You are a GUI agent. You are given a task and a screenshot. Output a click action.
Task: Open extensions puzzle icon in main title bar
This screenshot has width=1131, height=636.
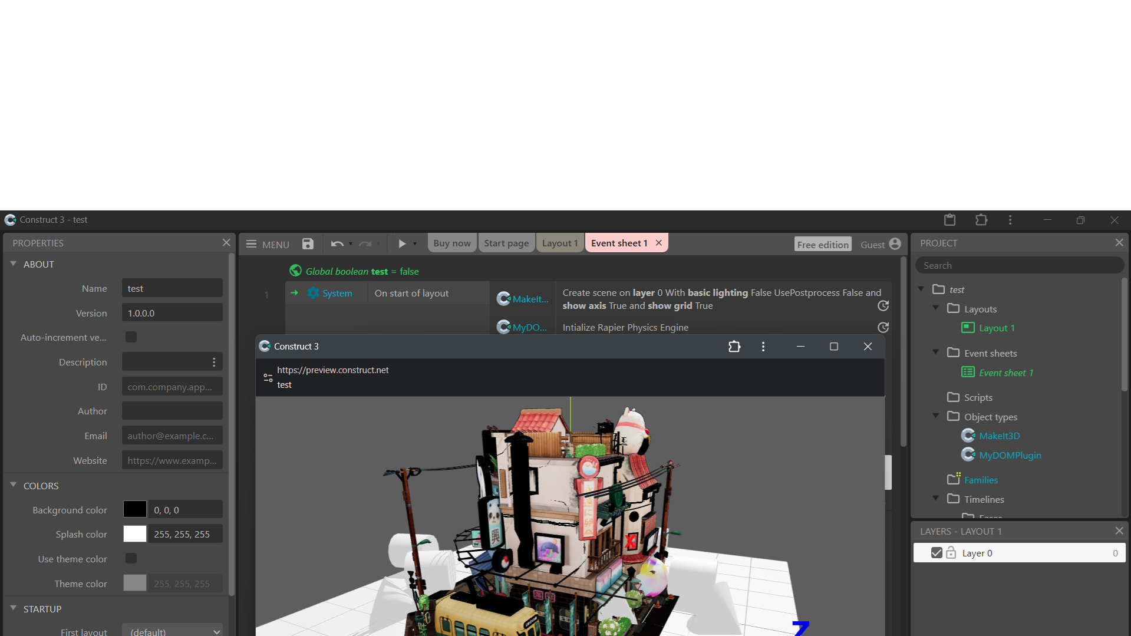pyautogui.click(x=981, y=220)
